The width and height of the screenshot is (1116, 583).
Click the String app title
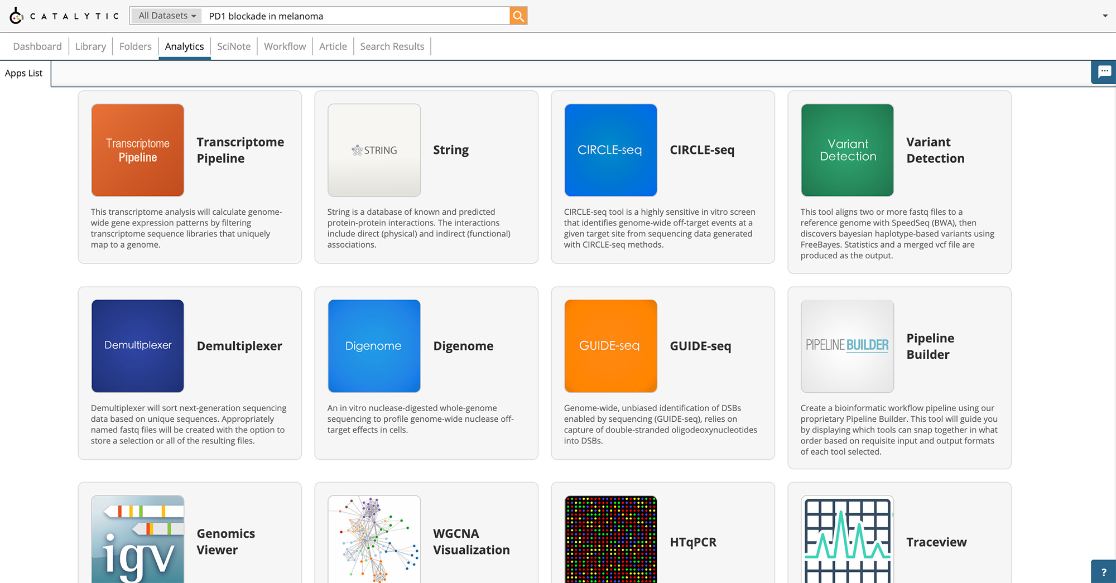point(451,150)
